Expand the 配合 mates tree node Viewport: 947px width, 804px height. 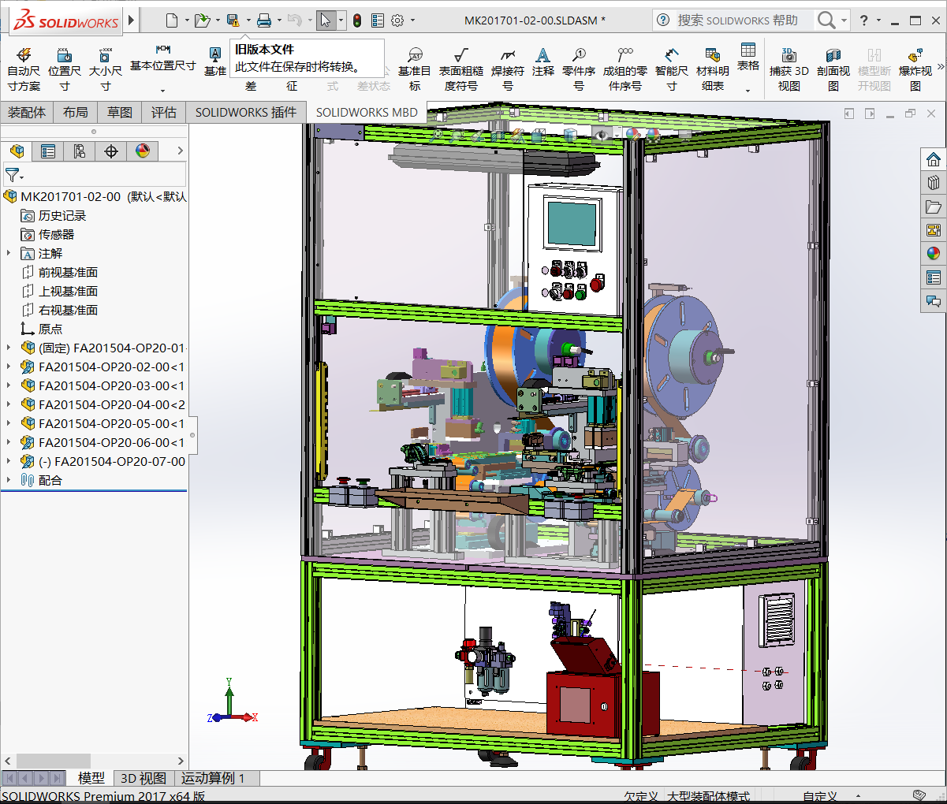9,480
